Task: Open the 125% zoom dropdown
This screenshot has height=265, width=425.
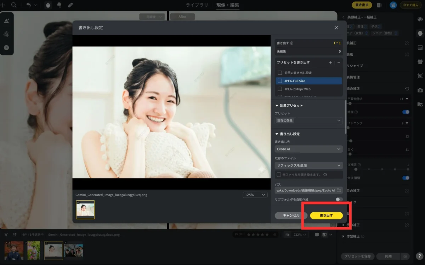Action: point(255,195)
